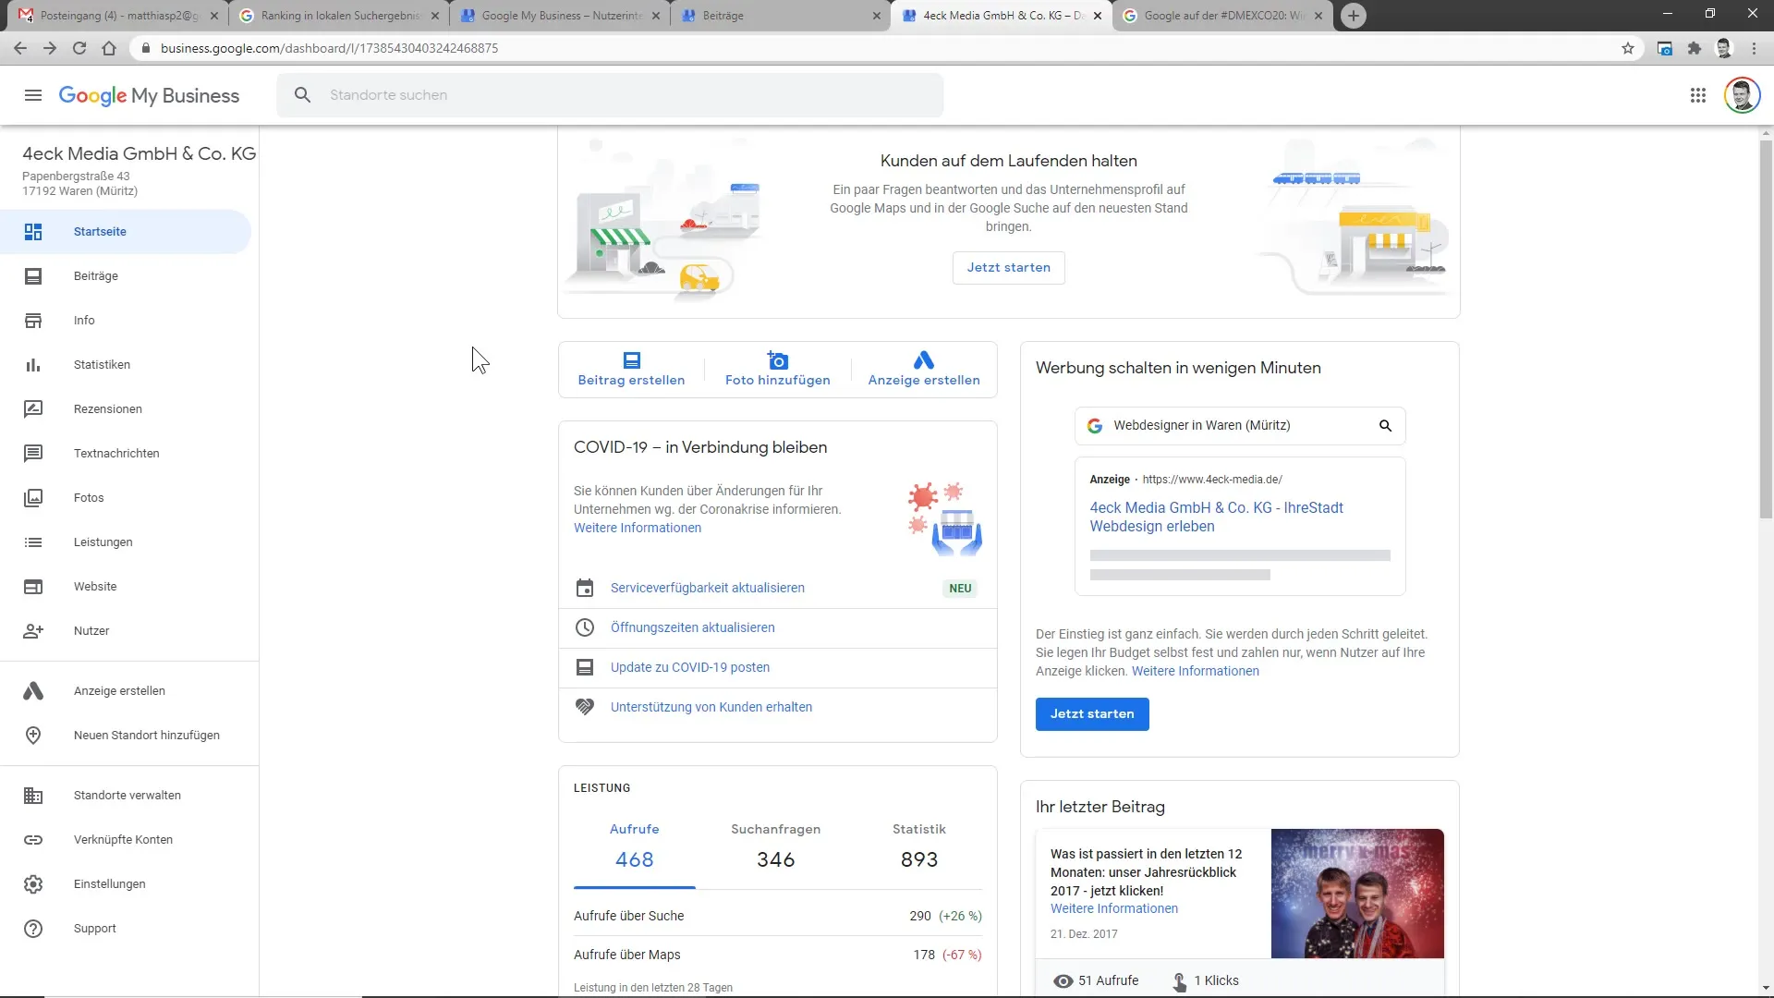Click the search magnifier in Standorte suchen
Screen dimensions: 1774x998
click(302, 95)
